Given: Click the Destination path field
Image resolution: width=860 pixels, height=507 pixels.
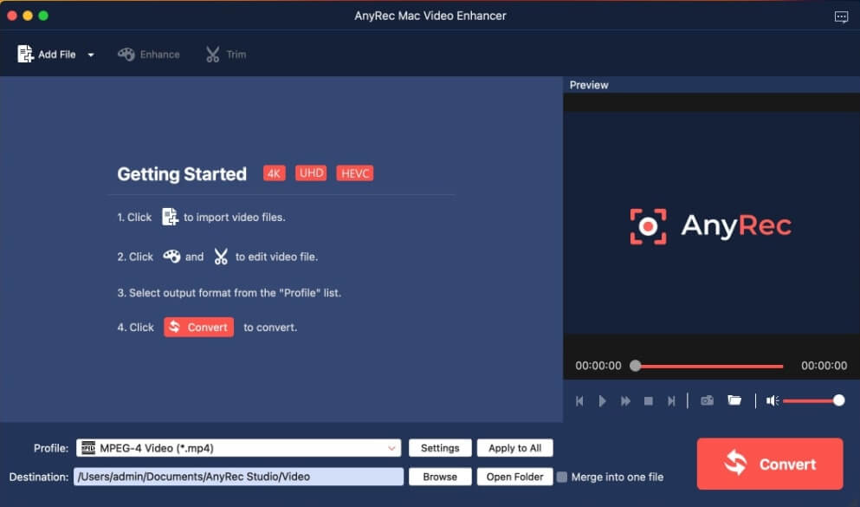Looking at the screenshot, I should click(238, 477).
